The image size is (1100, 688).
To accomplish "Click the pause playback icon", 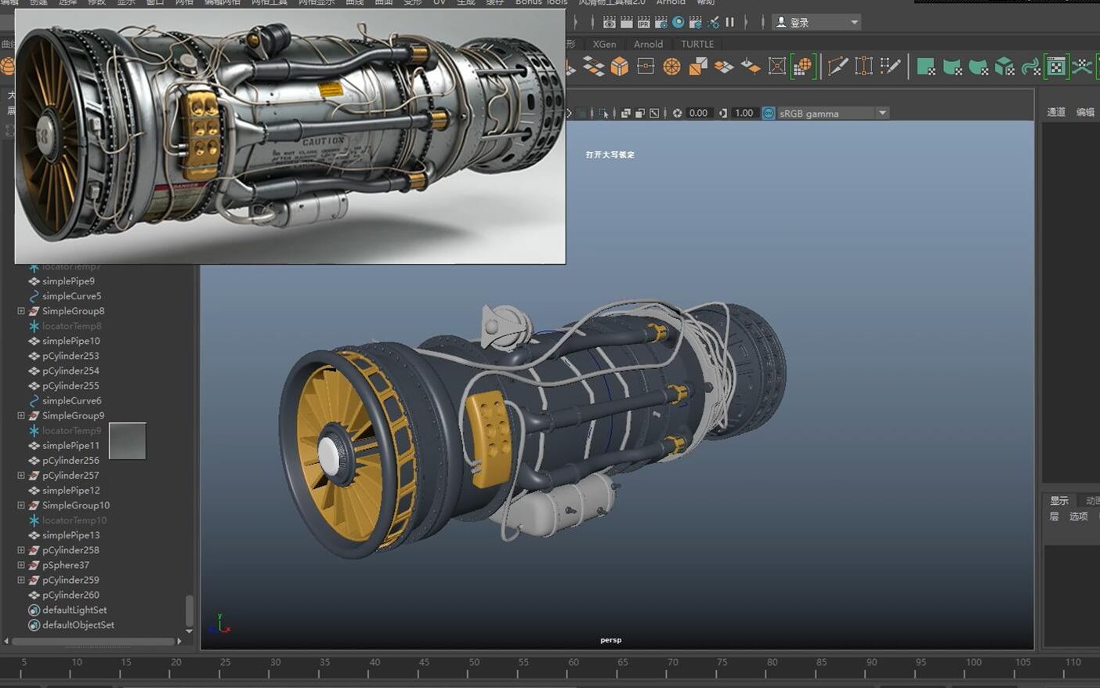I will coord(729,22).
